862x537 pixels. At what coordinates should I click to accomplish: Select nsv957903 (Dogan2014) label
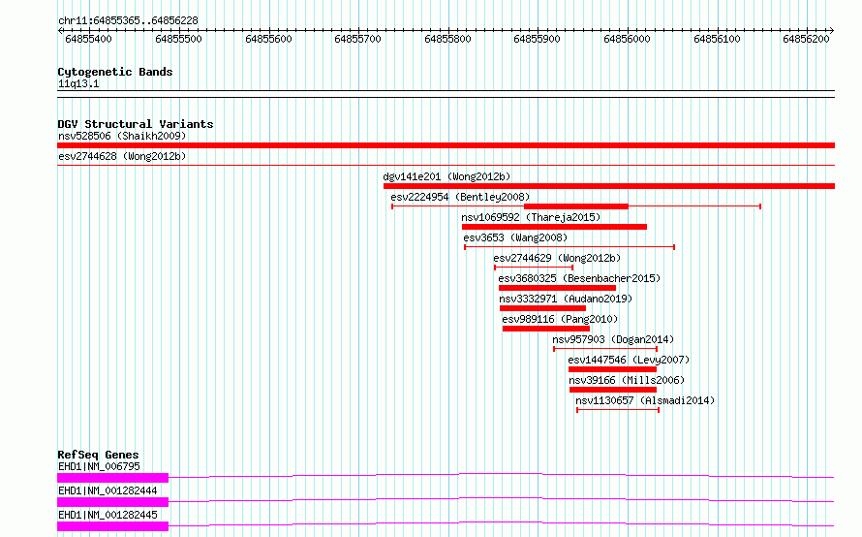click(x=613, y=339)
